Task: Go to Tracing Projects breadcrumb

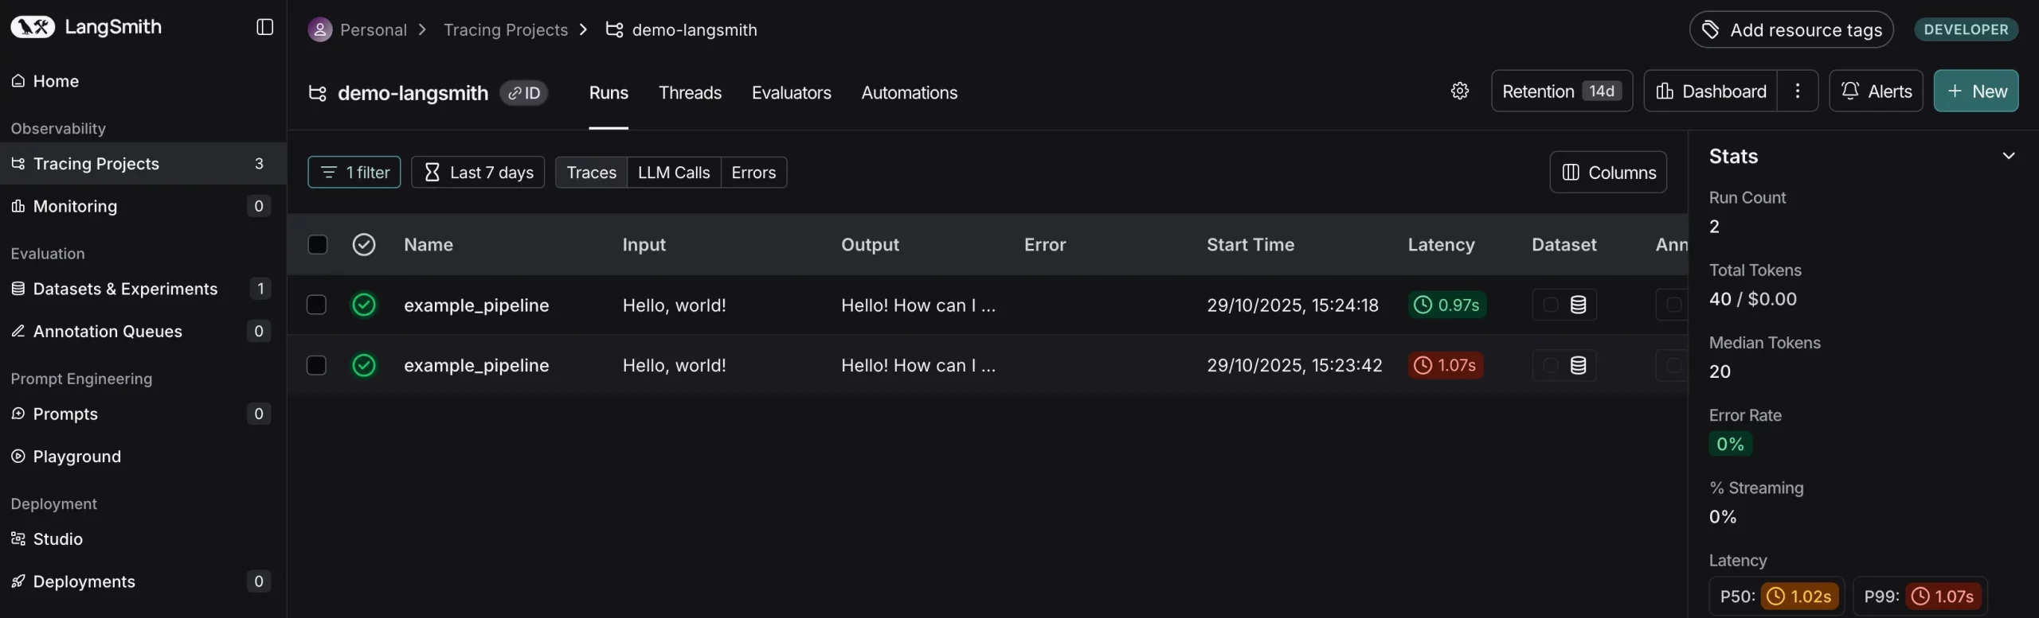Action: click(x=505, y=30)
